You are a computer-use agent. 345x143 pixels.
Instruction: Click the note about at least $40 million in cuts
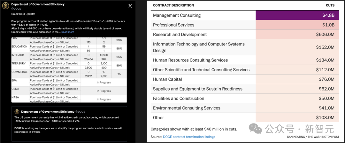pos(194,129)
